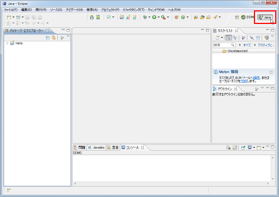This screenshot has width=279, height=197.
Task: Click the External Tools run icon
Action: coord(163,17)
